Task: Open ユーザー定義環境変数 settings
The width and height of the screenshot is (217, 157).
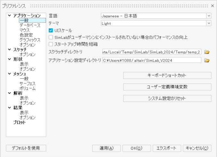Action: click(167, 87)
